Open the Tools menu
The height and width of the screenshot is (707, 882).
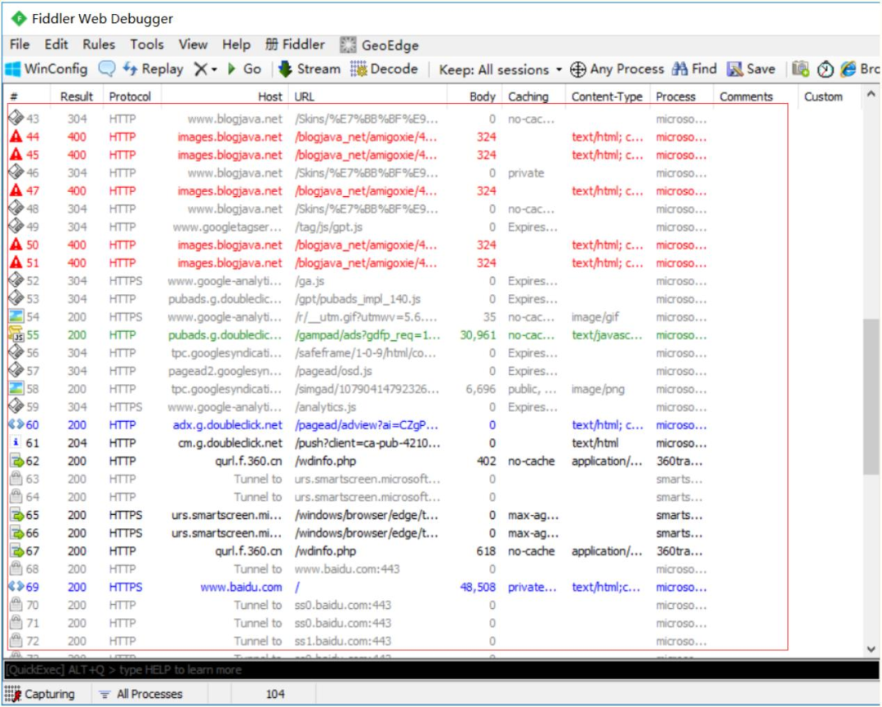(x=147, y=44)
